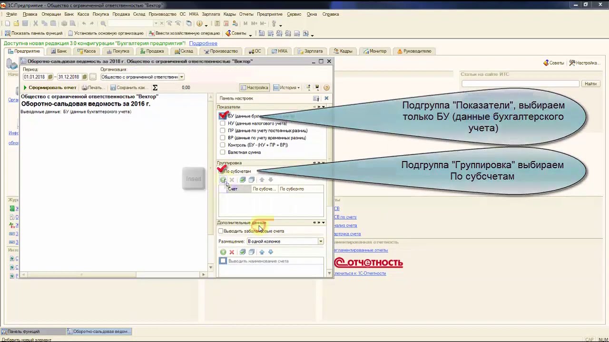Click the tools wrench icon in toolbar

coord(274,23)
